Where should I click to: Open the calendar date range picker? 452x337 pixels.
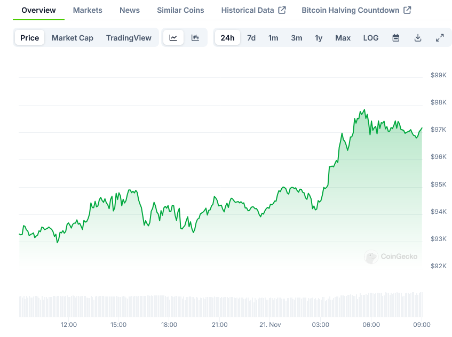pos(396,38)
